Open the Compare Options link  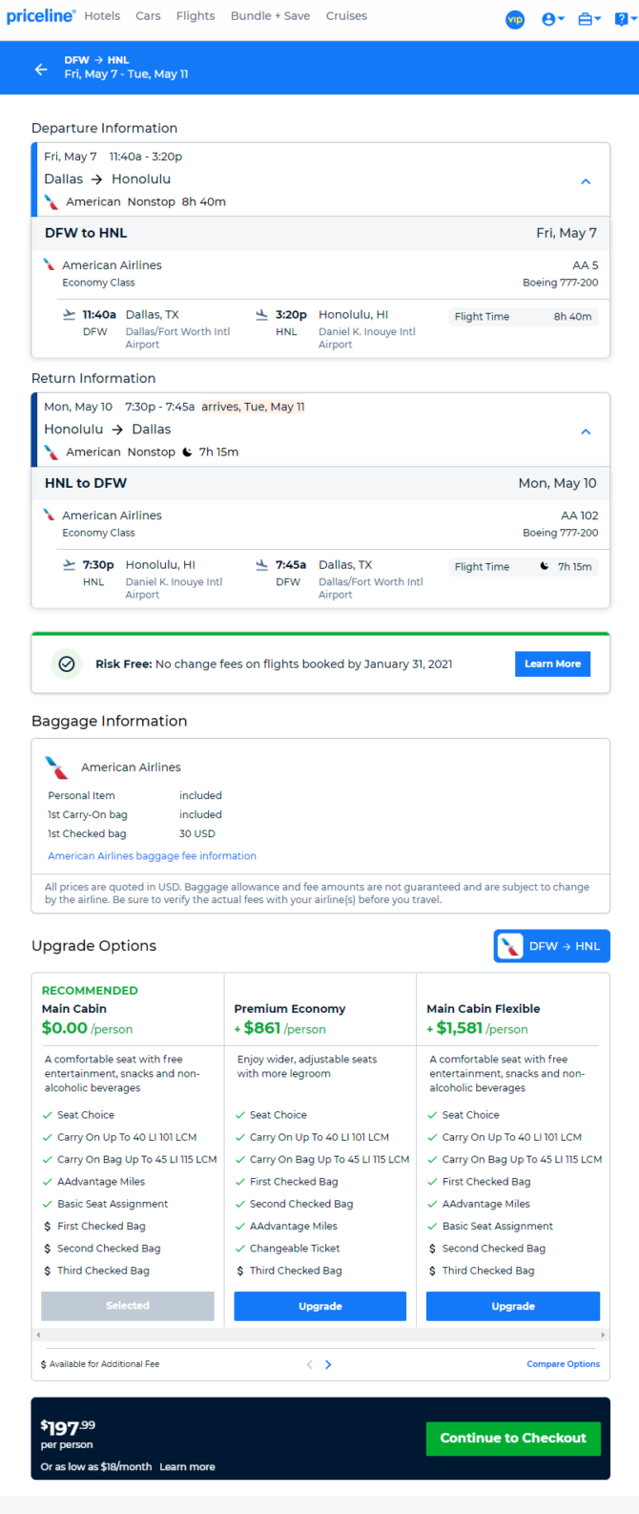(x=563, y=1364)
